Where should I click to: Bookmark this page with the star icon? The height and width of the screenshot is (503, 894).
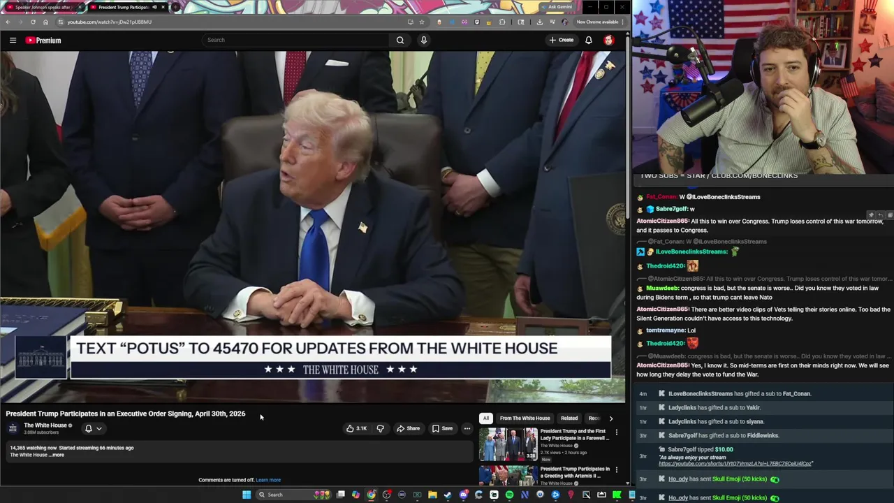coord(421,22)
